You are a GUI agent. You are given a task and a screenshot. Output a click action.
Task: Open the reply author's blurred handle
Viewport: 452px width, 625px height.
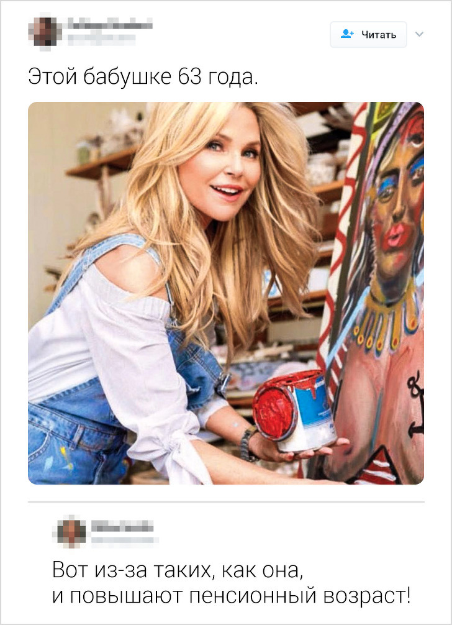124,540
